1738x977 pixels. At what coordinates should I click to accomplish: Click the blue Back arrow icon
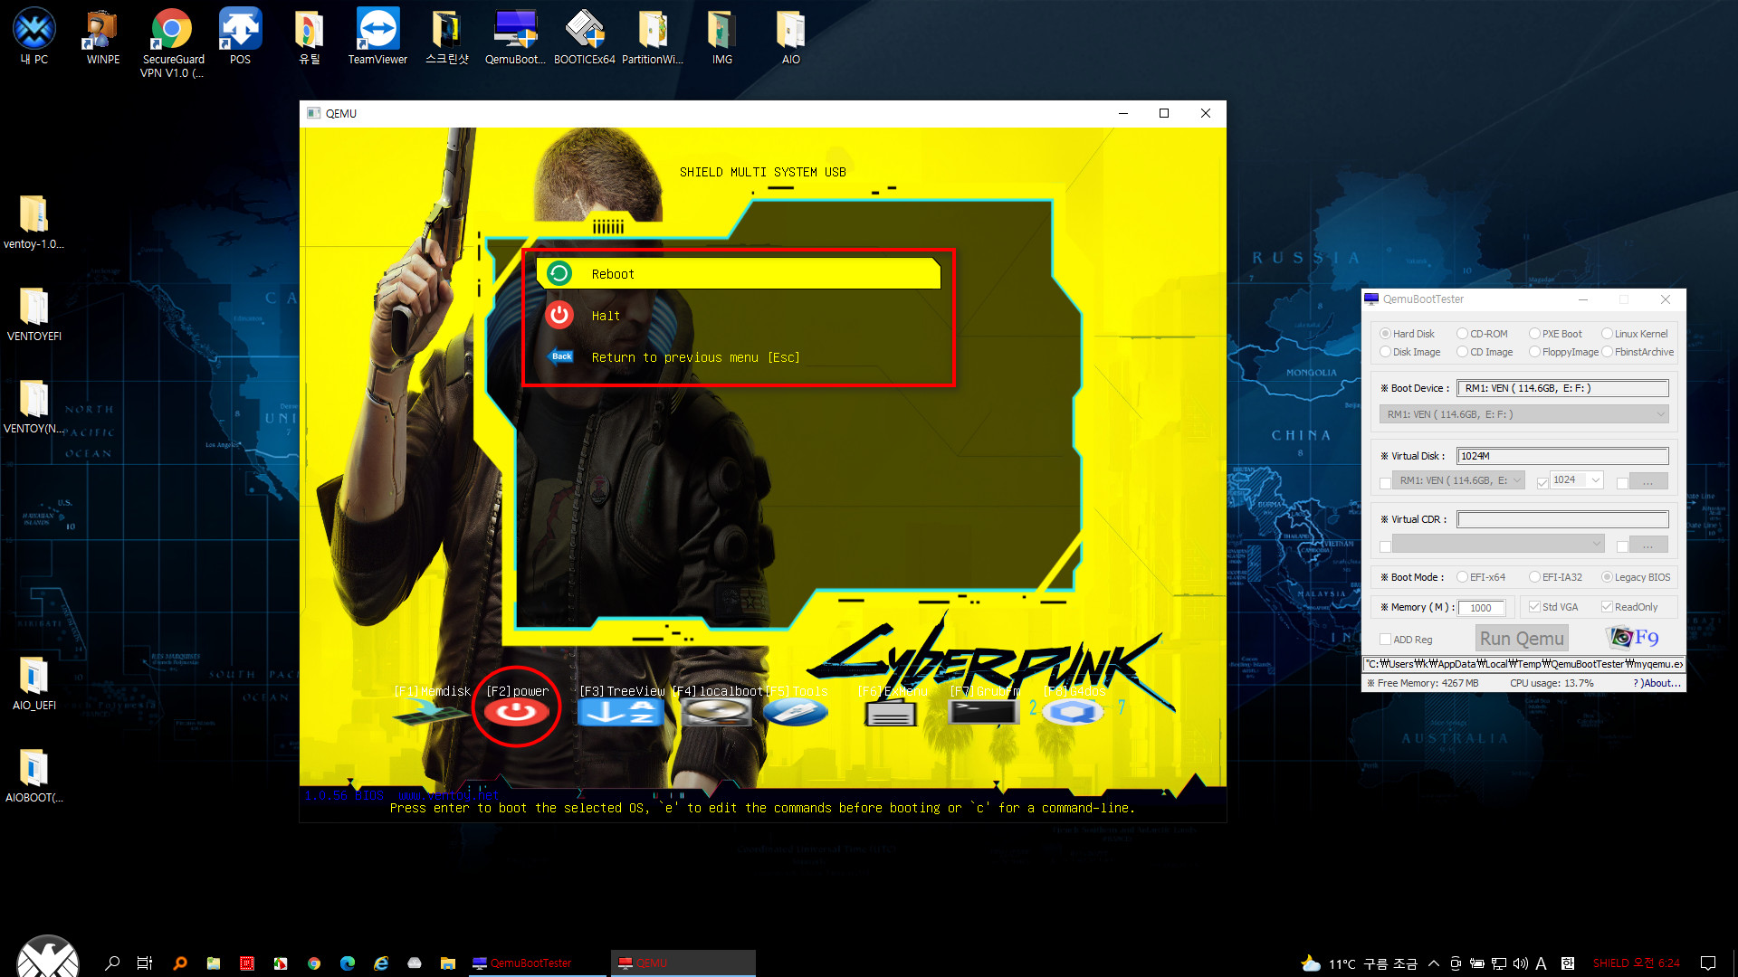(x=560, y=356)
